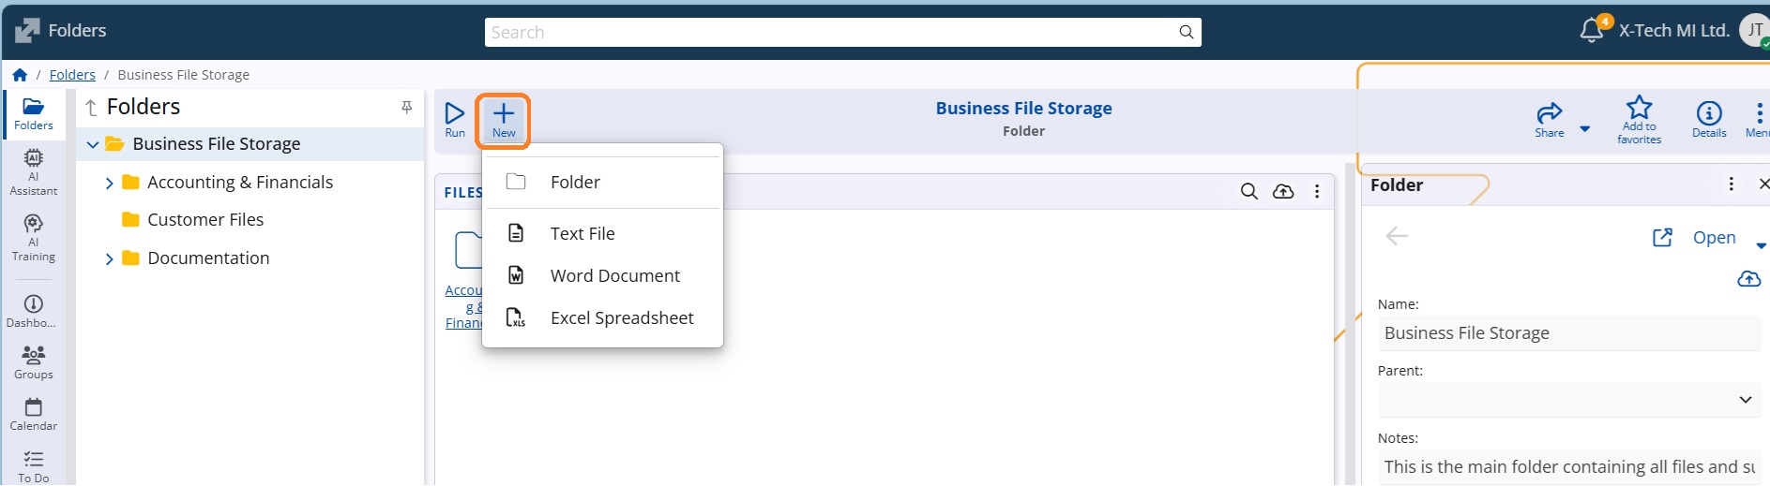
Task: Open the notifications bell icon
Action: [1592, 31]
